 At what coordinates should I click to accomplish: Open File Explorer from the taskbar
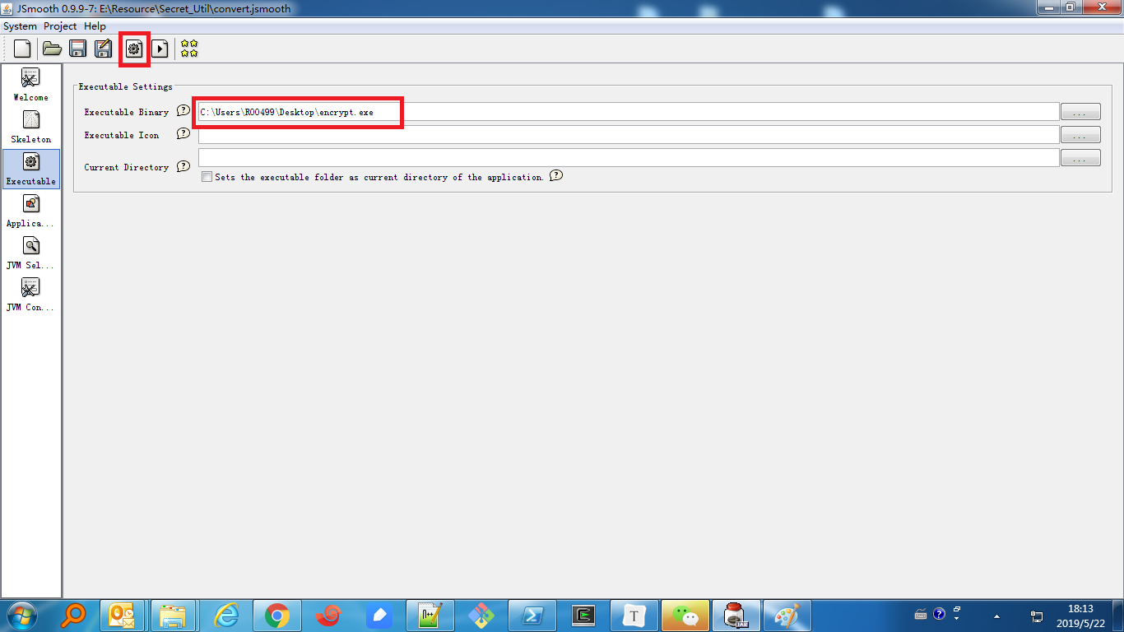(174, 615)
